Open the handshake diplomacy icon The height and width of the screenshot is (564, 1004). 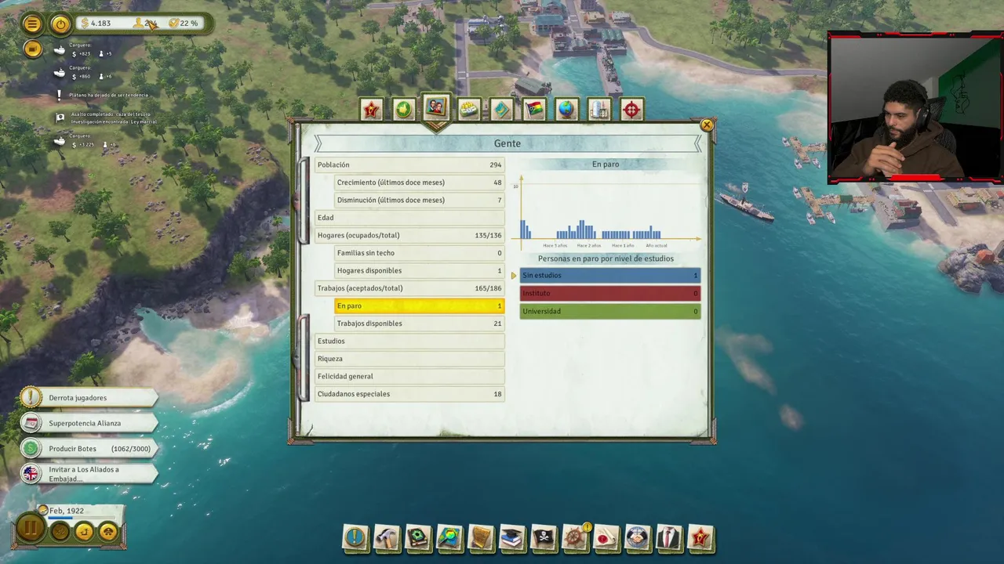tap(638, 537)
